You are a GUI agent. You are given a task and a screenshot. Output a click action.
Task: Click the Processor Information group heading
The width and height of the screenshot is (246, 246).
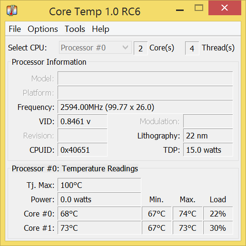[x=49, y=62]
